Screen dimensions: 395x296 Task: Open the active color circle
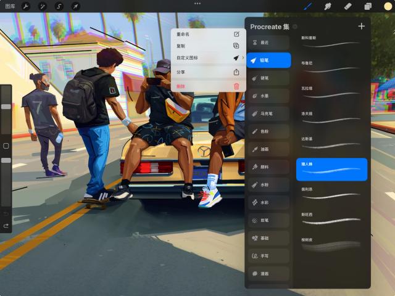[388, 6]
